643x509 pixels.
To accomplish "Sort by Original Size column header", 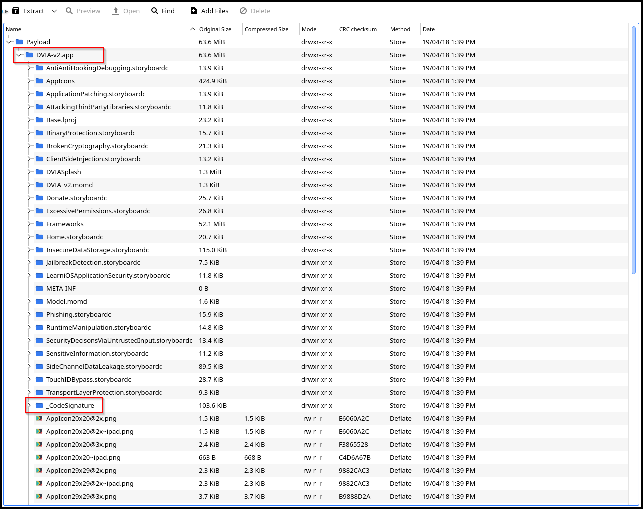I will tap(220, 29).
